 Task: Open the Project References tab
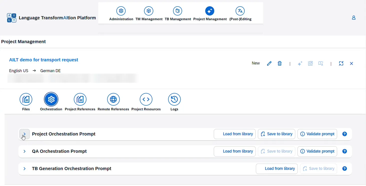[x=80, y=100]
